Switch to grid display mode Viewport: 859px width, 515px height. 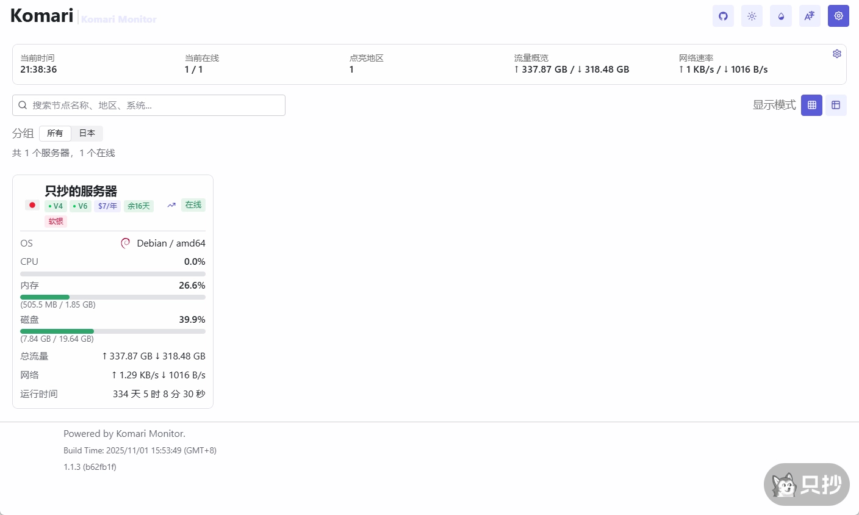811,105
